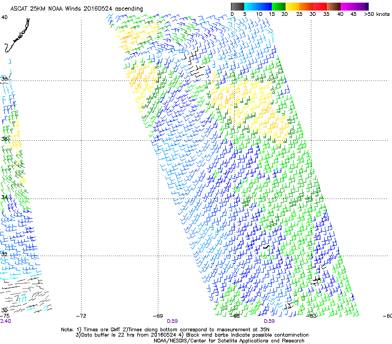
Task: Click the brown 35–40 knots color segment
Action: click(334, 6)
